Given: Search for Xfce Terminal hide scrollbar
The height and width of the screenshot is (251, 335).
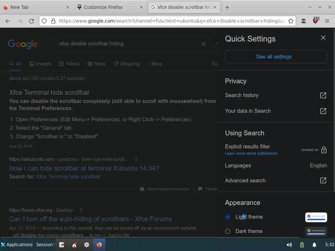Looking at the screenshot, I should click(68, 177).
